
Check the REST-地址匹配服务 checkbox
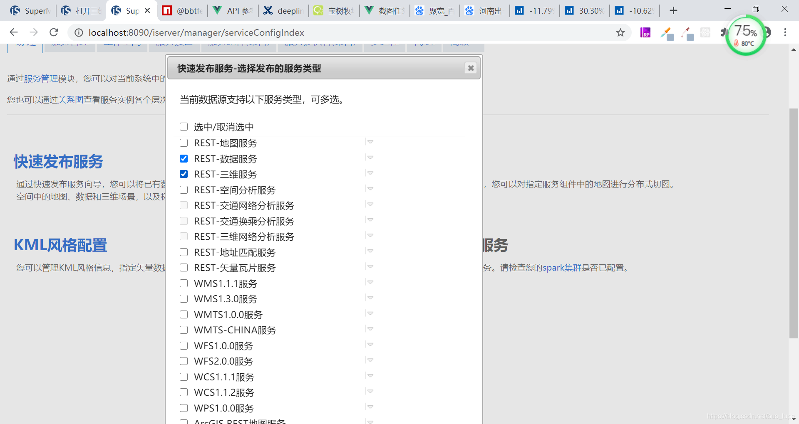(184, 252)
